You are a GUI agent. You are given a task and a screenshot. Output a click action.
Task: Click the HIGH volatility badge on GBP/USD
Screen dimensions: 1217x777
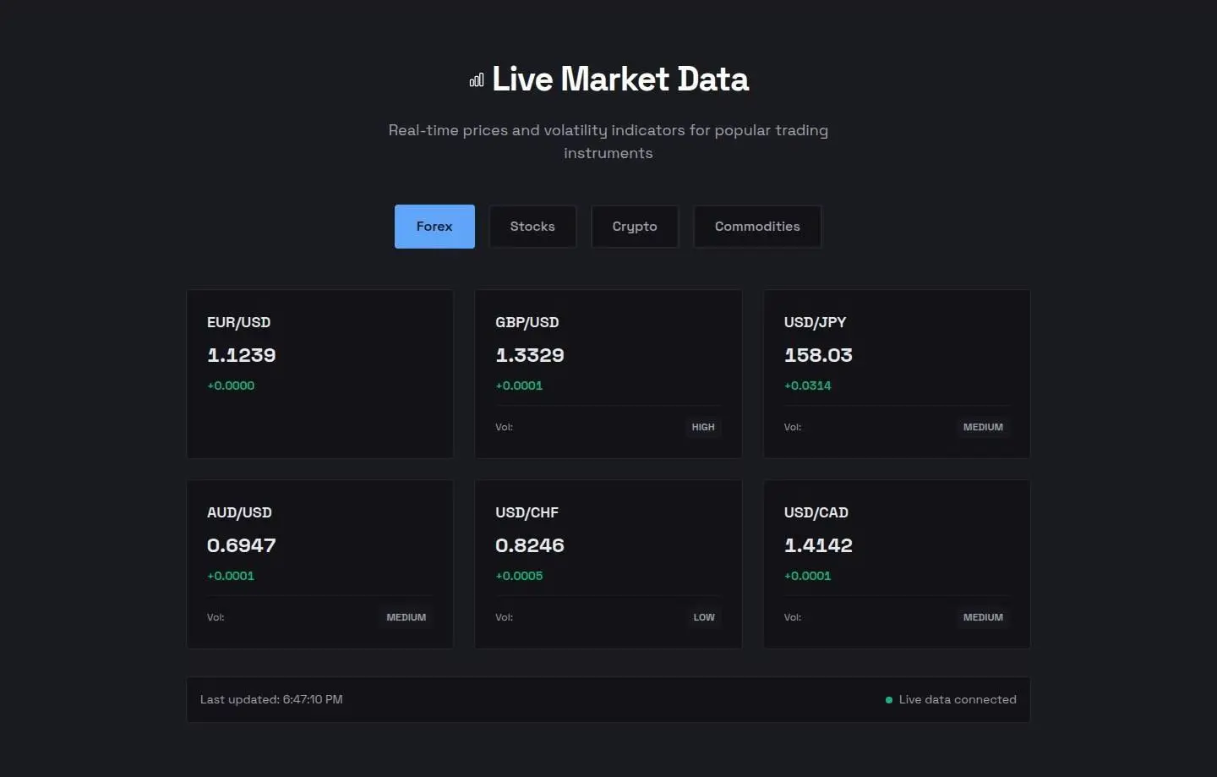pyautogui.click(x=703, y=427)
